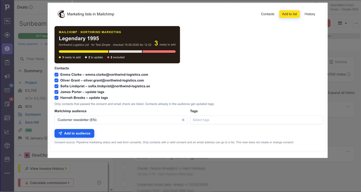
Task: Select the Add to list tab
Action: coord(289,14)
